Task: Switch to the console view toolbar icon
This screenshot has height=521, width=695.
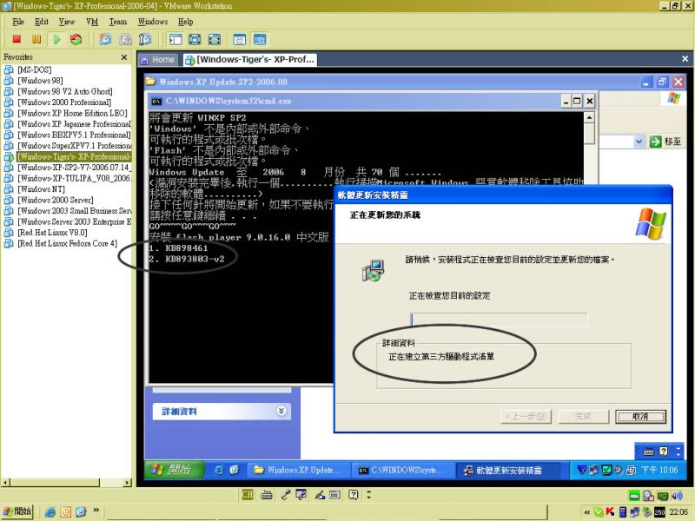Action: 260,39
